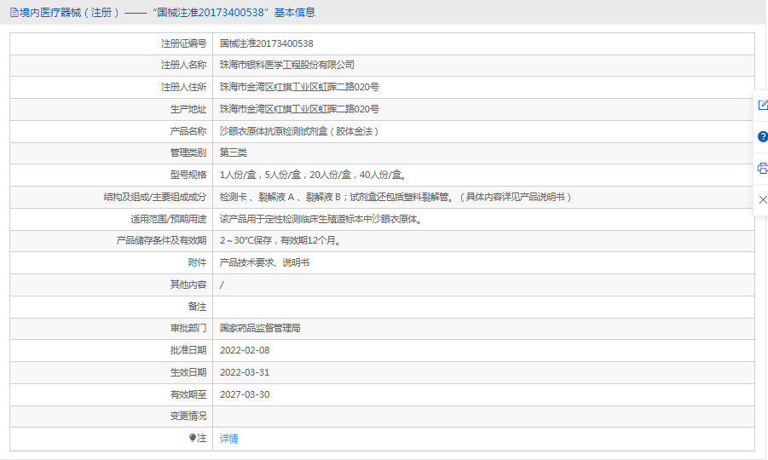This screenshot has width=768, height=460.
Task: Open help via blue question mark icon
Action: [762, 136]
